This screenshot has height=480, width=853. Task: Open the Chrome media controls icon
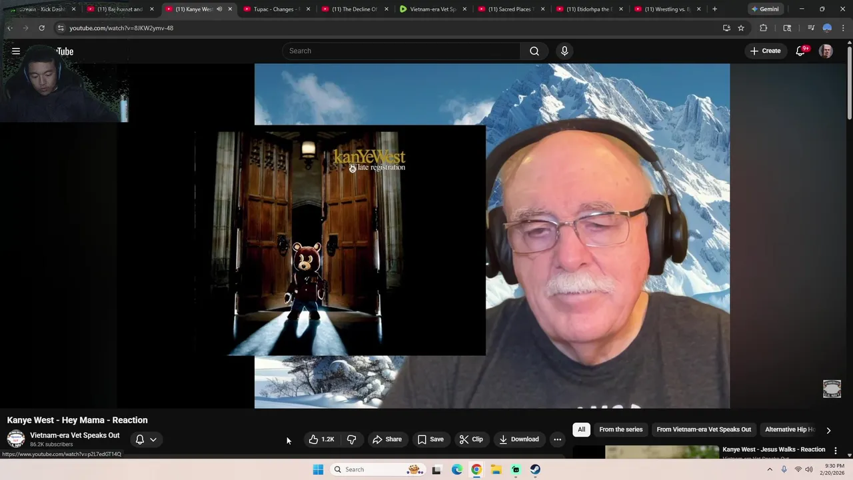810,28
